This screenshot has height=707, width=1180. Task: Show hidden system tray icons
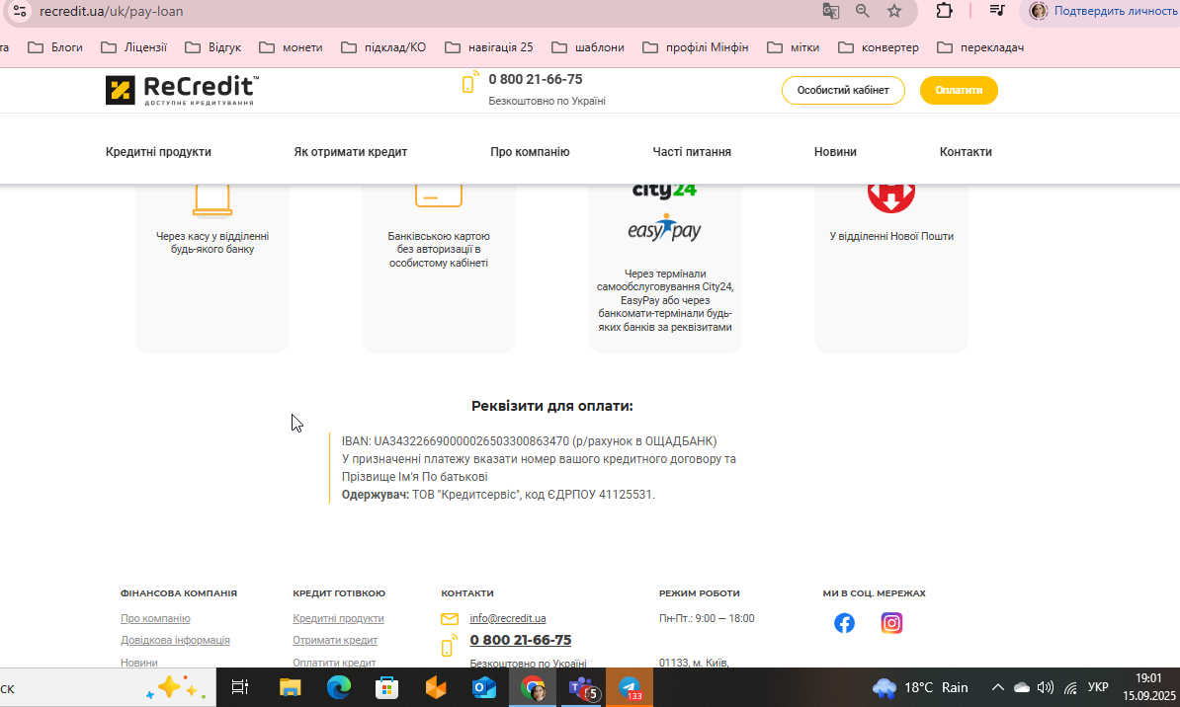998,687
